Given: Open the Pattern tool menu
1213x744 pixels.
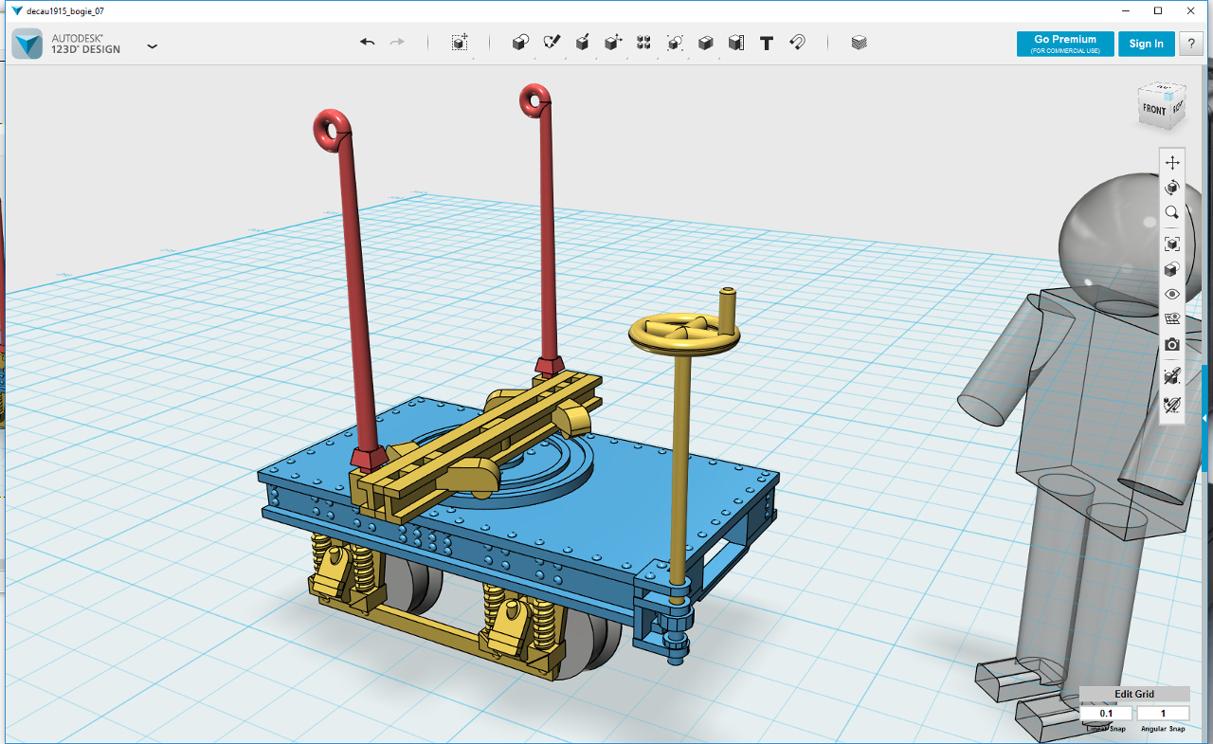Looking at the screenshot, I should (x=643, y=43).
